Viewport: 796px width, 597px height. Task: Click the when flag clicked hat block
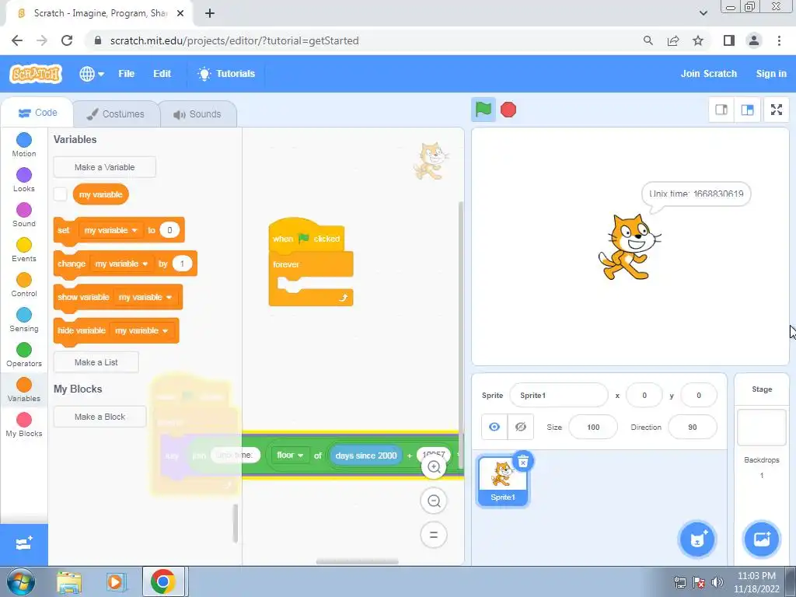tap(306, 236)
